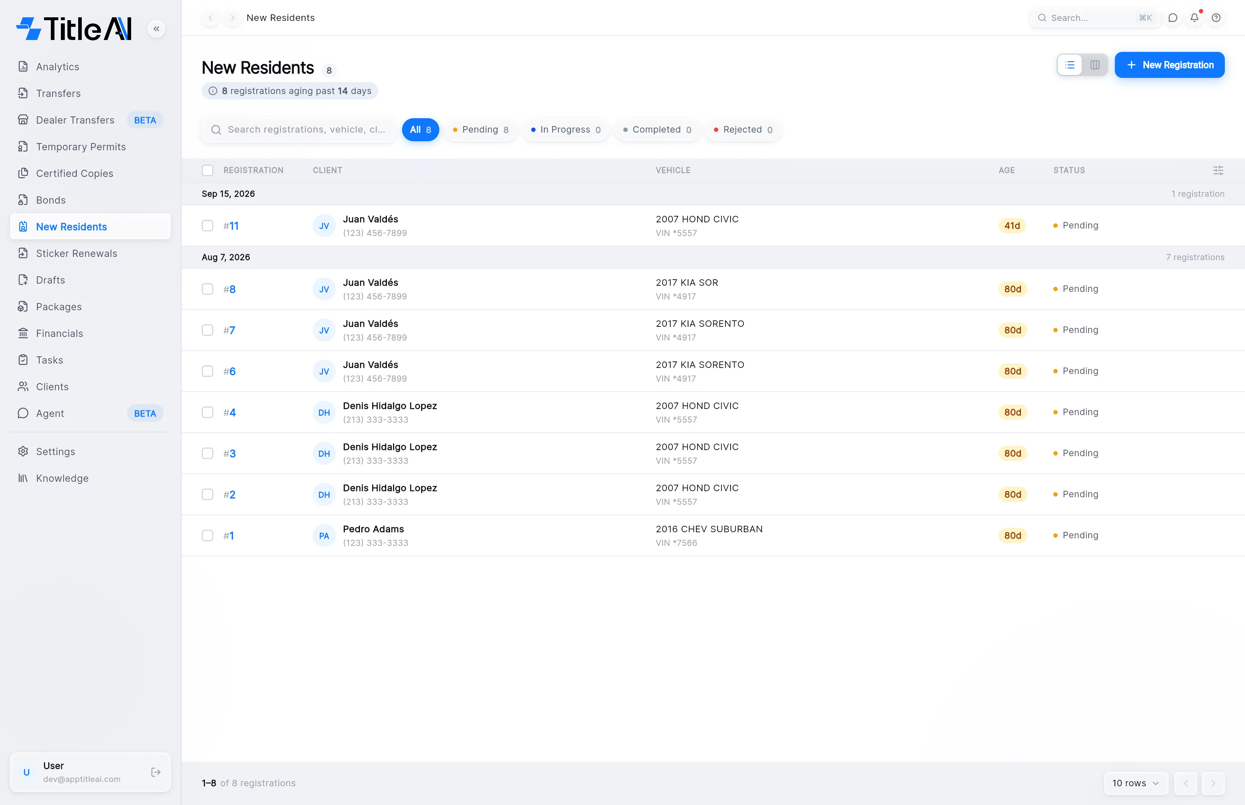
Task: Filter by In Progress status
Action: (x=566, y=130)
